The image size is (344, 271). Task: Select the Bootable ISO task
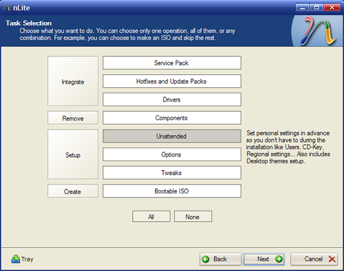pyautogui.click(x=172, y=191)
